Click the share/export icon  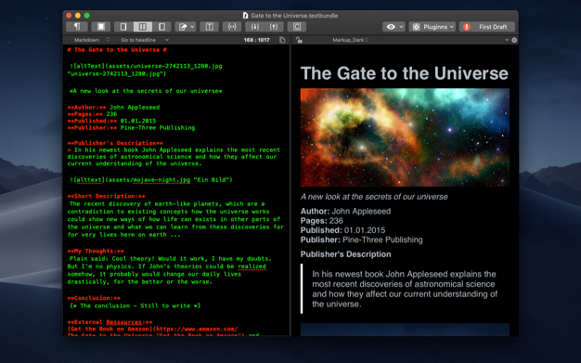pyautogui.click(x=183, y=27)
